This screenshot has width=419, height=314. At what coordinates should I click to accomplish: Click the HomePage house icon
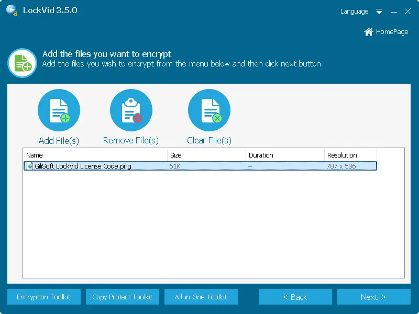pyautogui.click(x=369, y=32)
